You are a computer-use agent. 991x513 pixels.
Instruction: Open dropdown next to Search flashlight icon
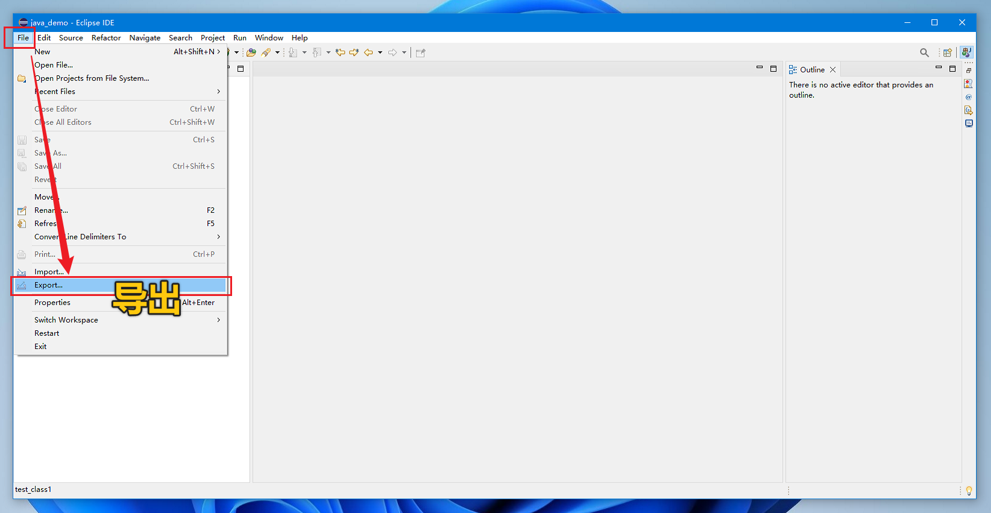(277, 52)
